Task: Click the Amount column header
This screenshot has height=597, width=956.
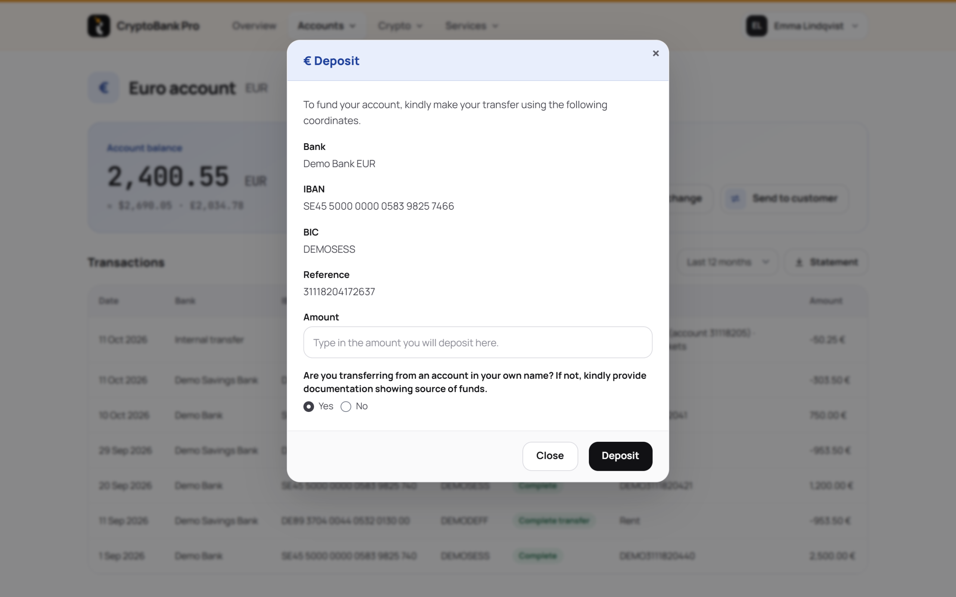Action: click(826, 301)
